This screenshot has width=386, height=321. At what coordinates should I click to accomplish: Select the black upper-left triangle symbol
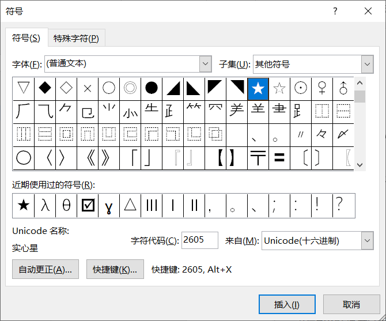[215, 88]
